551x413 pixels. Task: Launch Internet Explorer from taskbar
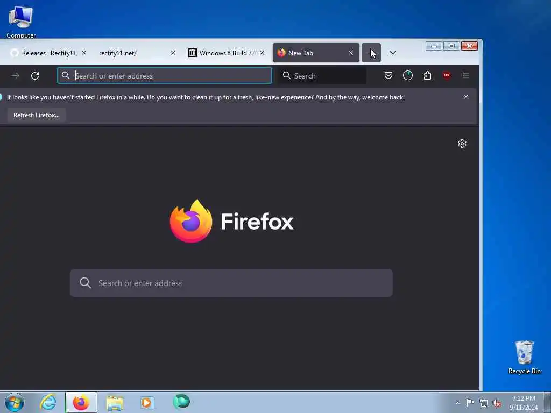click(48, 402)
